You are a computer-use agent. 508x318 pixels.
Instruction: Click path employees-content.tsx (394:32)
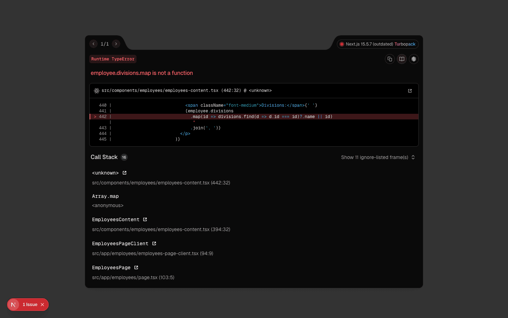161,229
